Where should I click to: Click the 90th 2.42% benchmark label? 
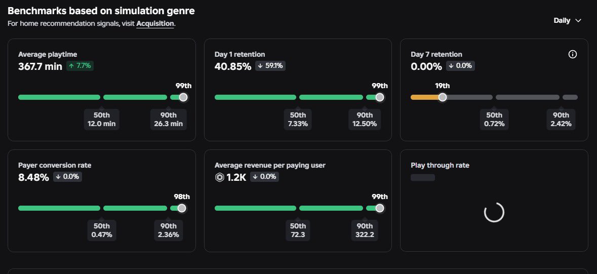pos(561,120)
